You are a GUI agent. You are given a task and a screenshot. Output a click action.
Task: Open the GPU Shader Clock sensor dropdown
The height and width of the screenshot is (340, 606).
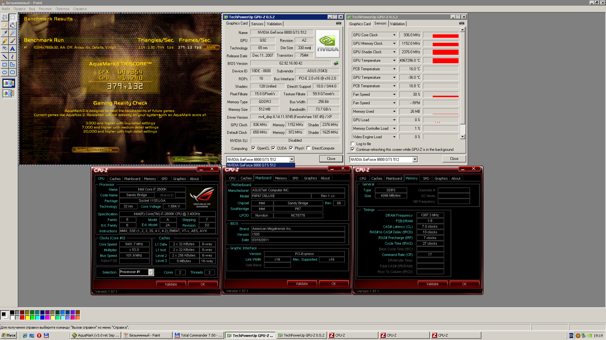[x=394, y=52]
